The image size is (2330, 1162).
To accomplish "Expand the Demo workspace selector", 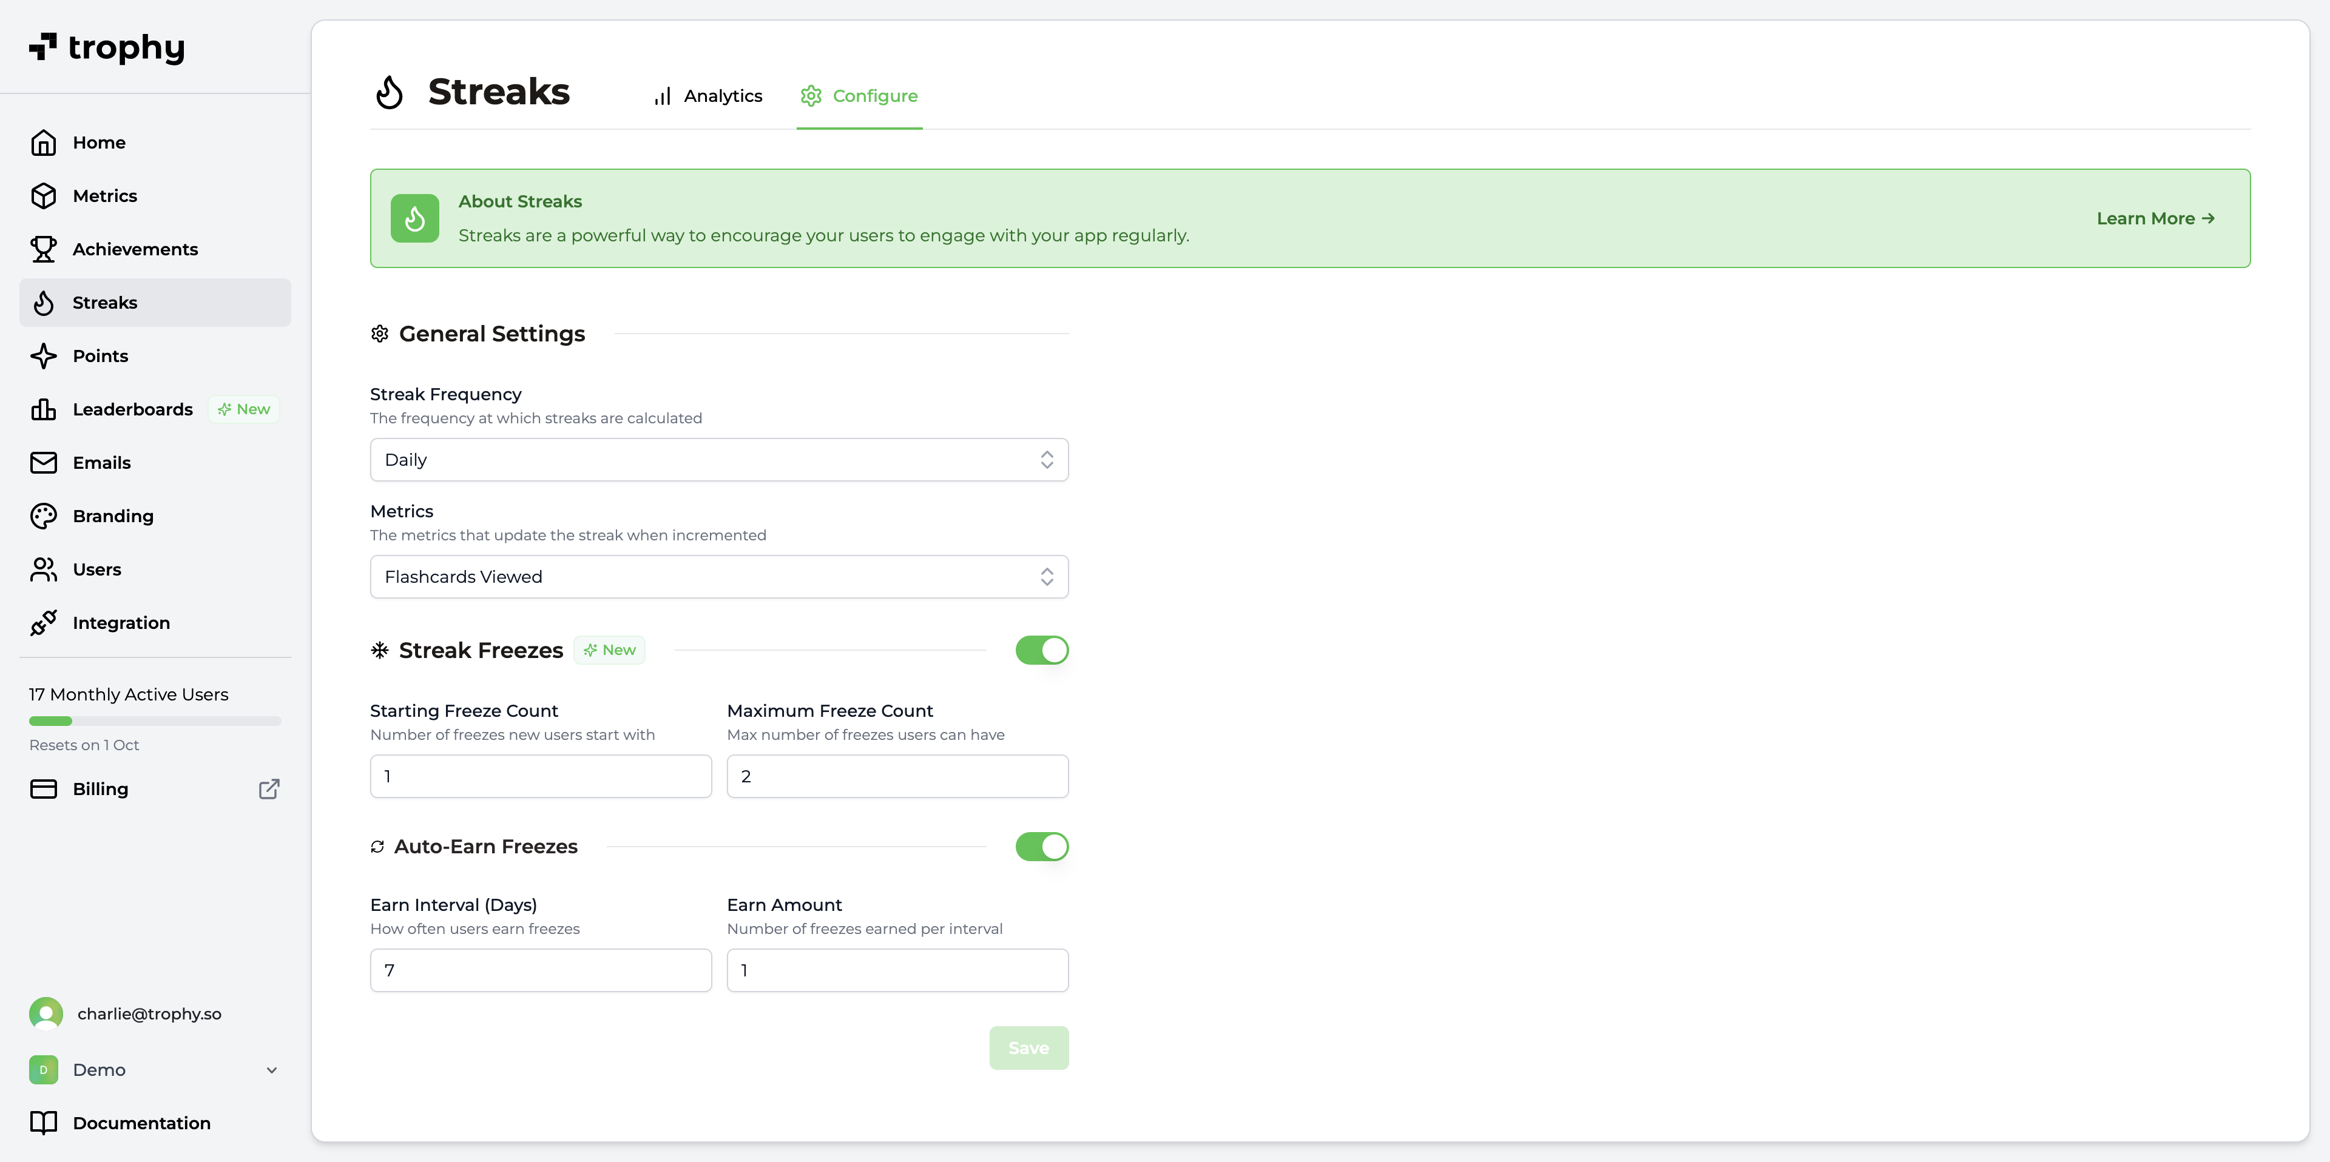I will pos(154,1070).
